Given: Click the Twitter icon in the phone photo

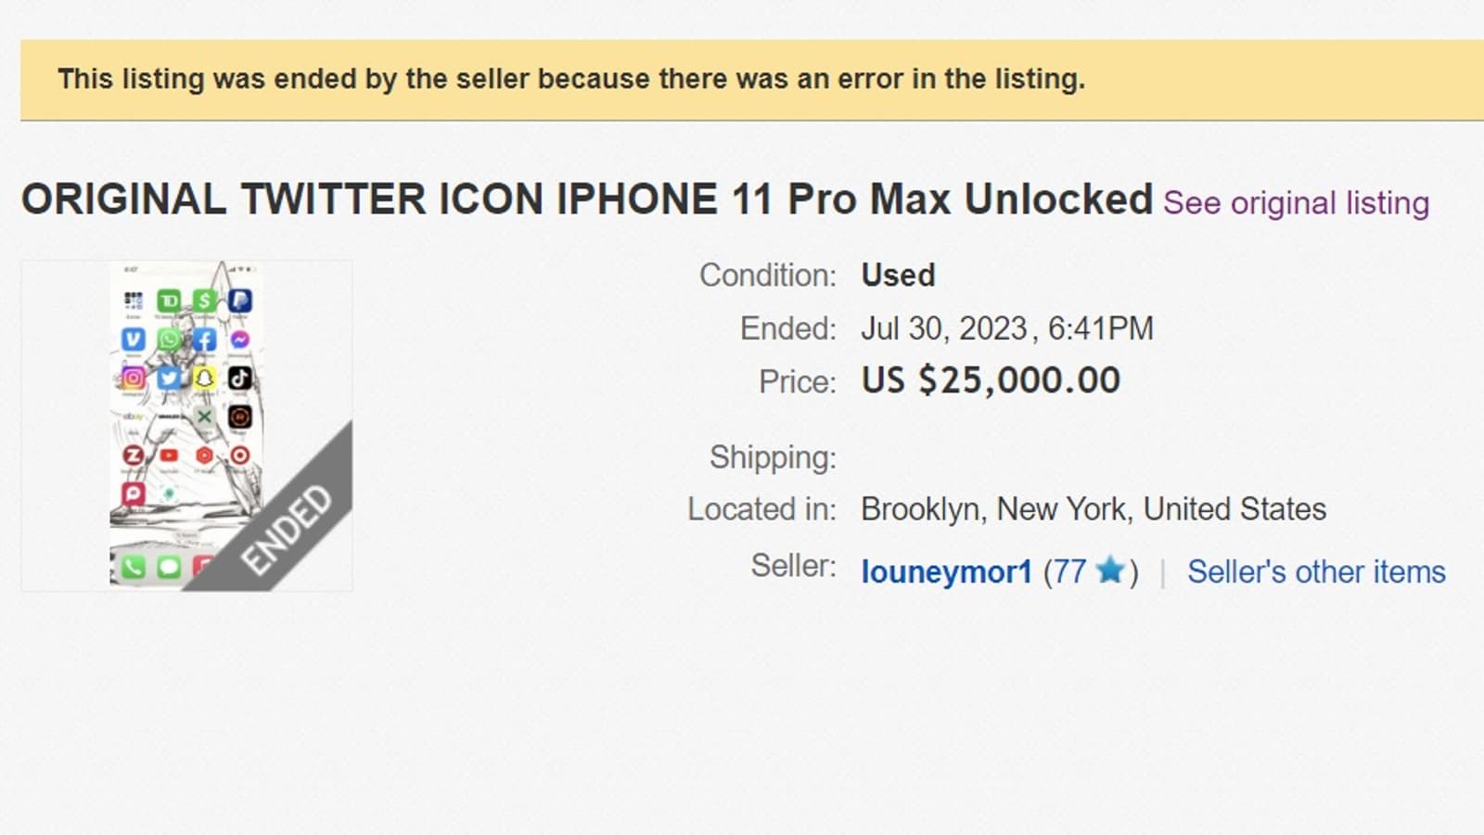Looking at the screenshot, I should pos(169,378).
